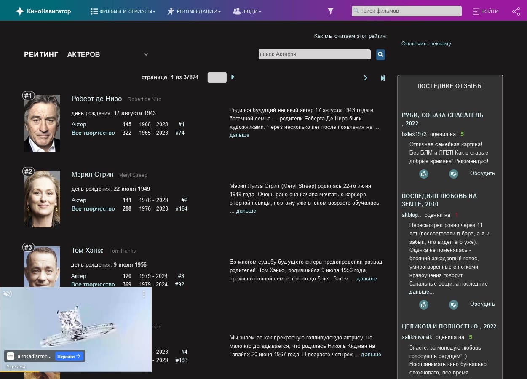527x379 pixels.
Task: Click the Отключить рекламу link
Action: (x=426, y=43)
